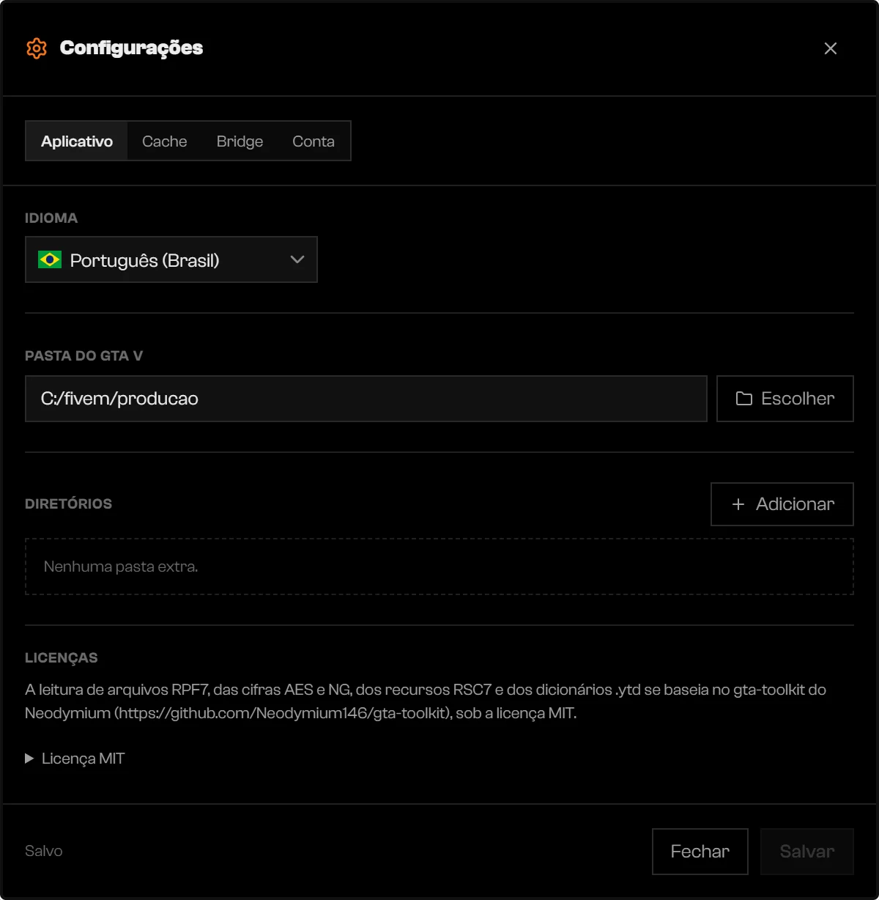
Task: Click the Salvar button
Action: [x=807, y=852]
